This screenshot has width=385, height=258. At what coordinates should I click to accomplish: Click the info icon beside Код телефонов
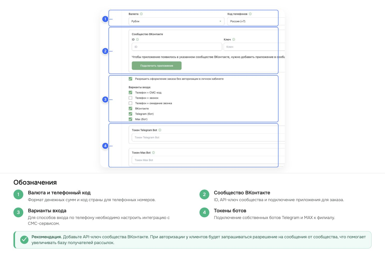pyautogui.click(x=250, y=14)
